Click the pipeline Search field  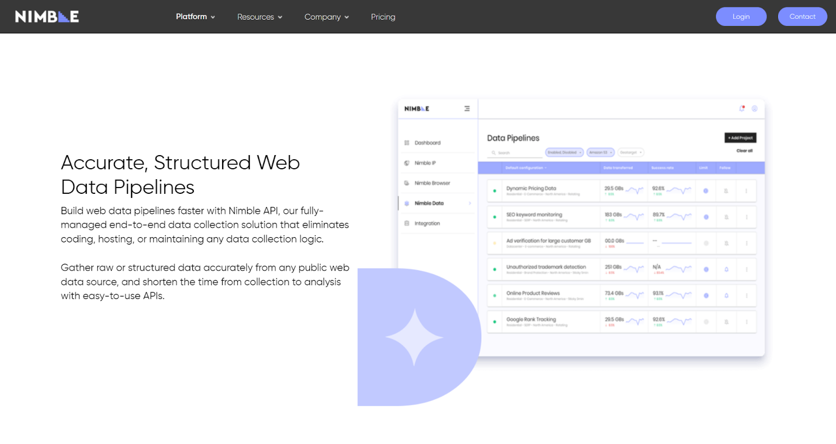tap(515, 153)
